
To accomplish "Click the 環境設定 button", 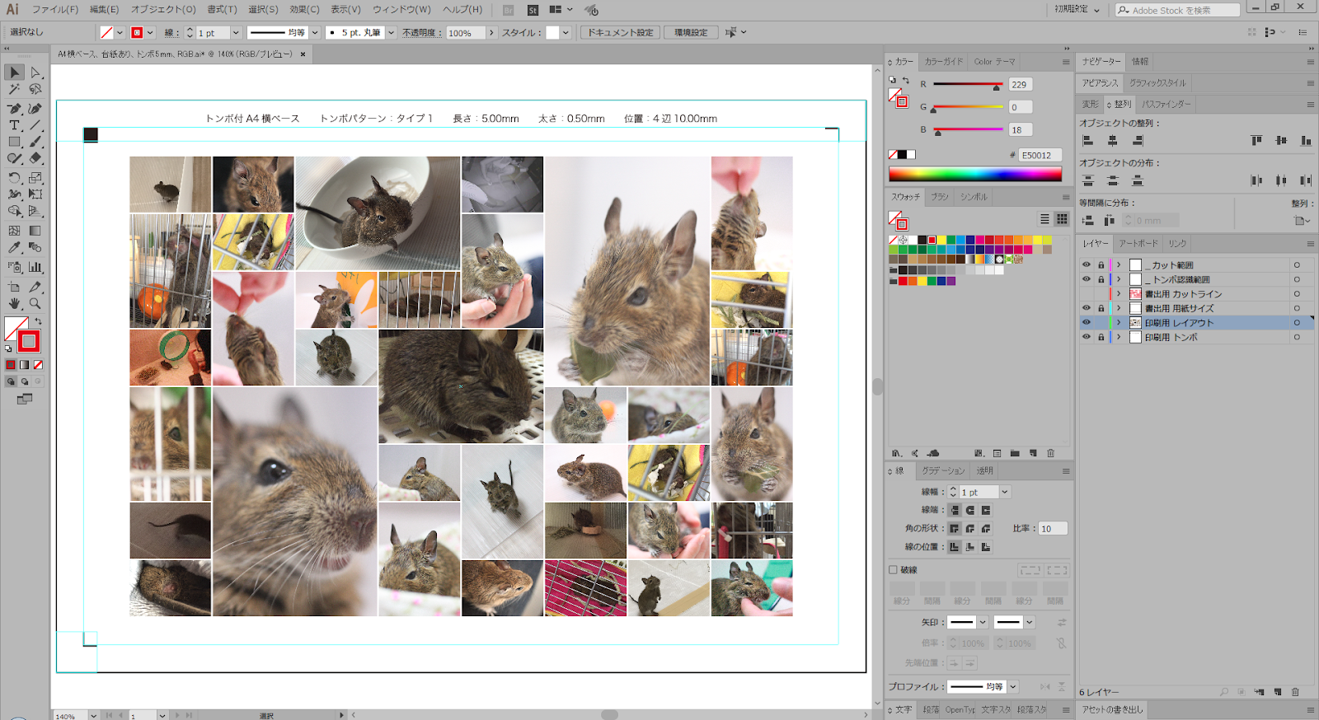I will coord(691,32).
